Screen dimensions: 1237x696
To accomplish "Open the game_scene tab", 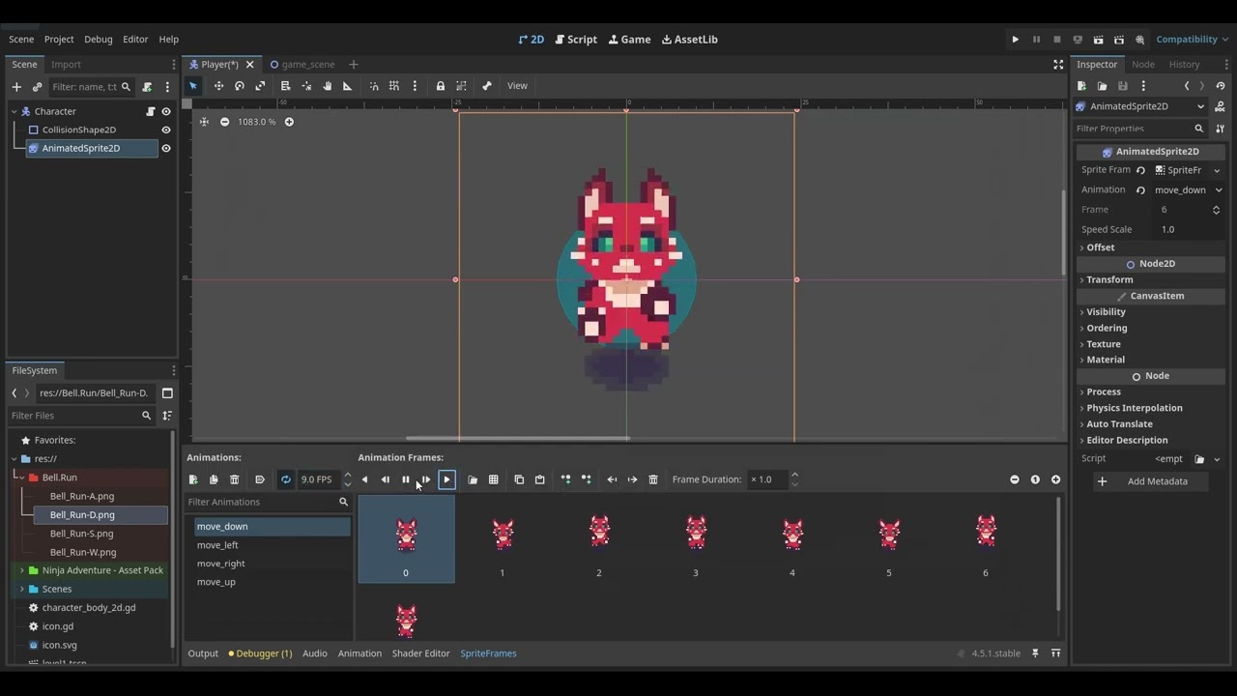I will [302, 65].
